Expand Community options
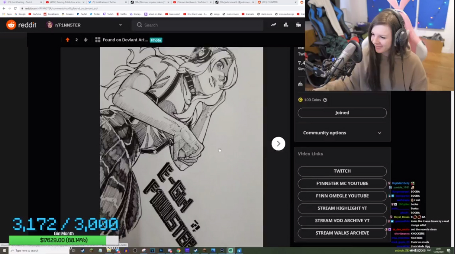The image size is (455, 254). [x=342, y=133]
